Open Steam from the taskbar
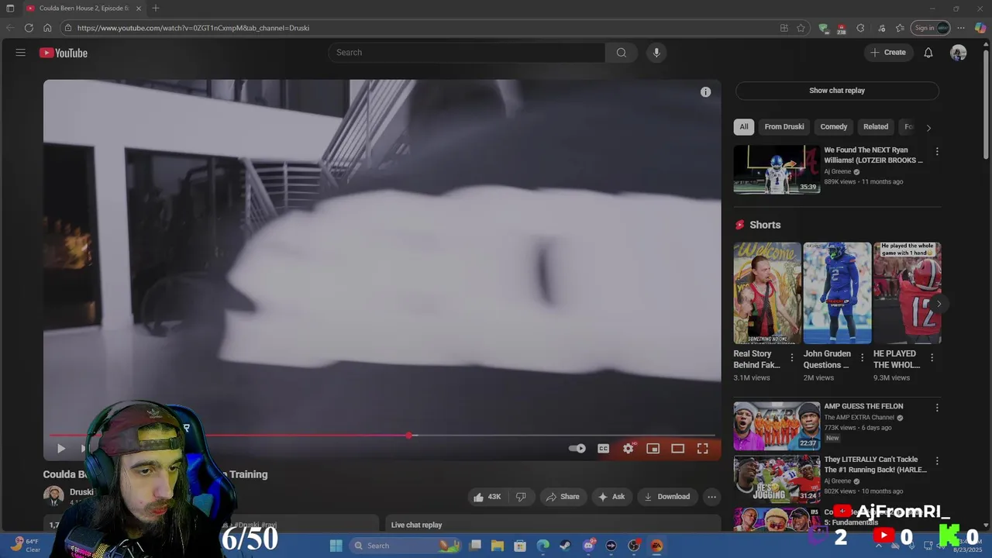 565,546
